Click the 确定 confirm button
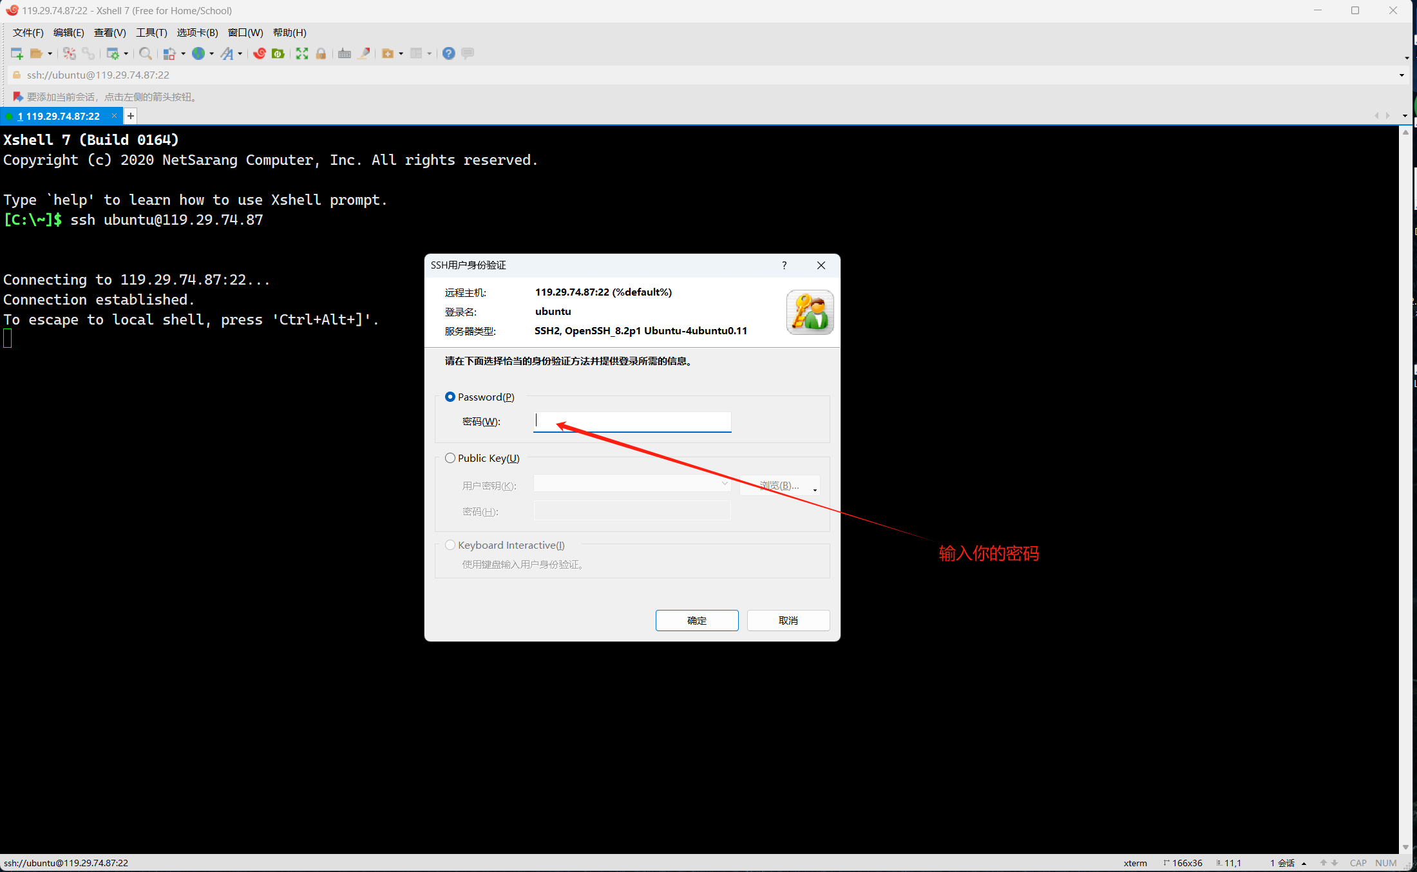 tap(697, 620)
